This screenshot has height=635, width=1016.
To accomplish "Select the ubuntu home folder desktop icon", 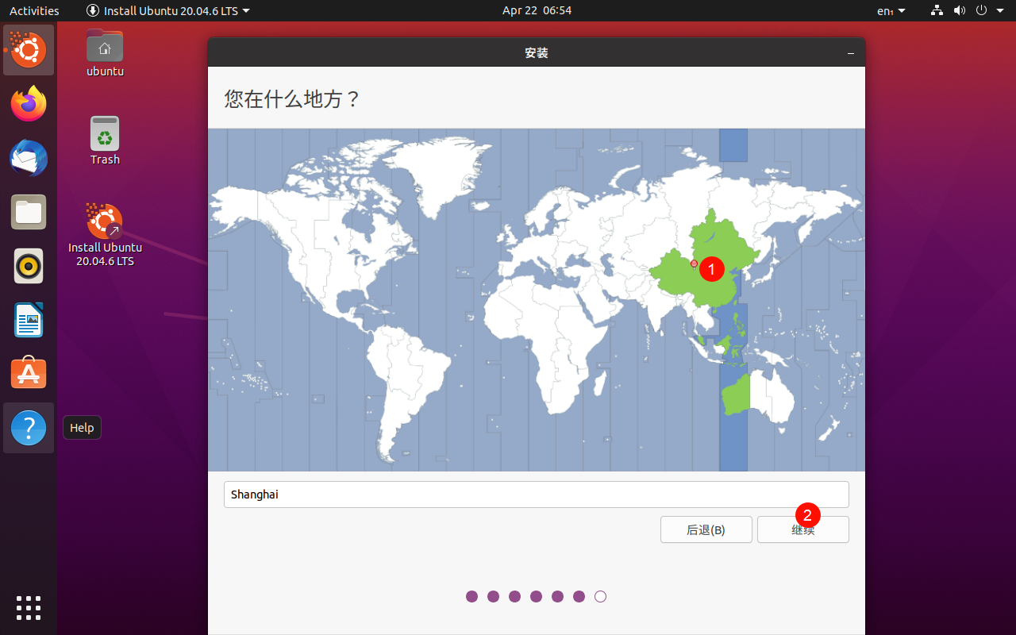I will pyautogui.click(x=105, y=52).
